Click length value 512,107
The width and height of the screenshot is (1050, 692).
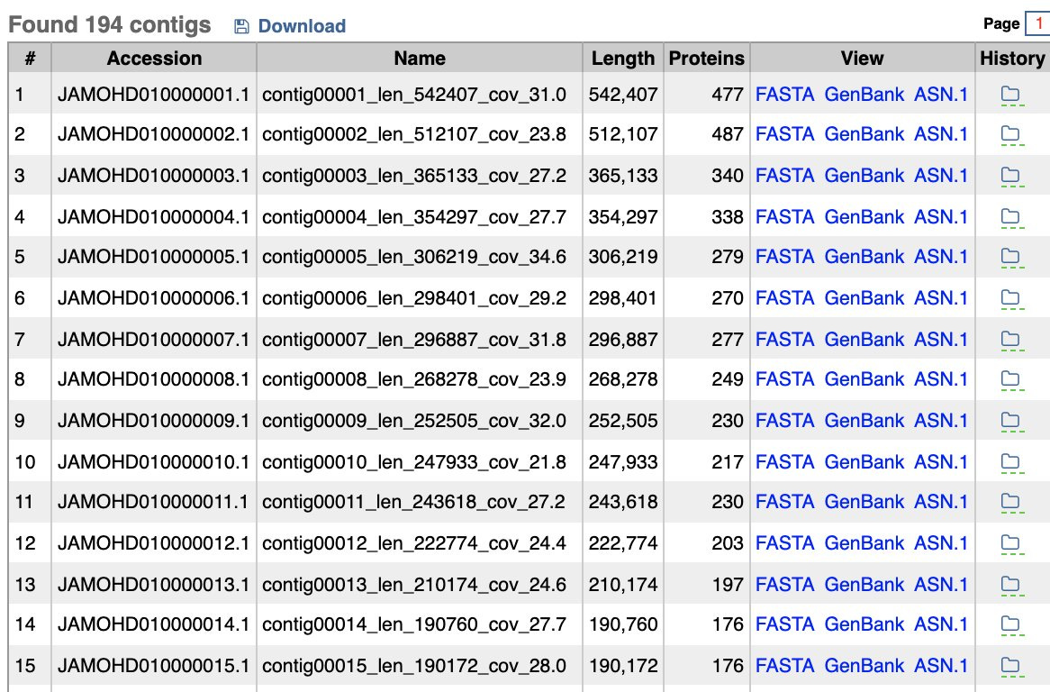point(623,134)
